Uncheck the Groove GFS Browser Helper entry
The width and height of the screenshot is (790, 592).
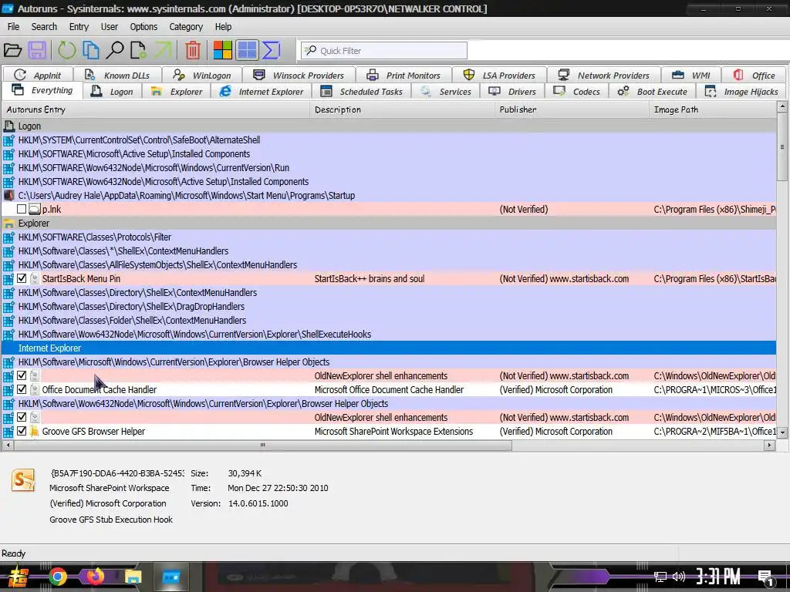click(22, 431)
